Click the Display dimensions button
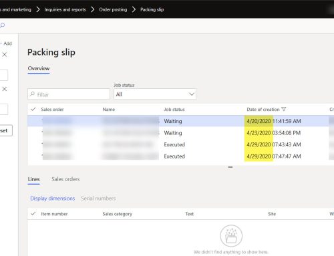Screen dimensions: 334x256 pyautogui.click(x=53, y=199)
